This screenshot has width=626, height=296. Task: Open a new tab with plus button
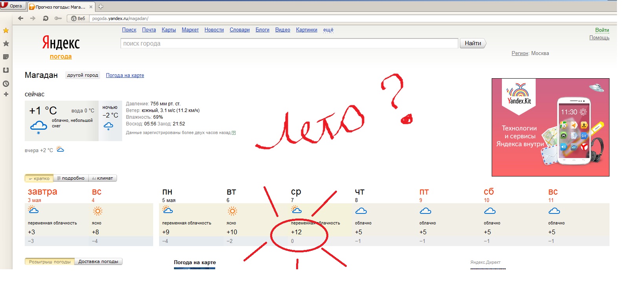101,7
